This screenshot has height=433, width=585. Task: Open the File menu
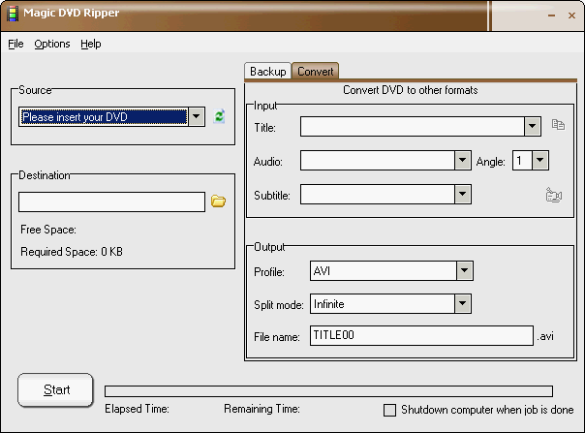(15, 44)
